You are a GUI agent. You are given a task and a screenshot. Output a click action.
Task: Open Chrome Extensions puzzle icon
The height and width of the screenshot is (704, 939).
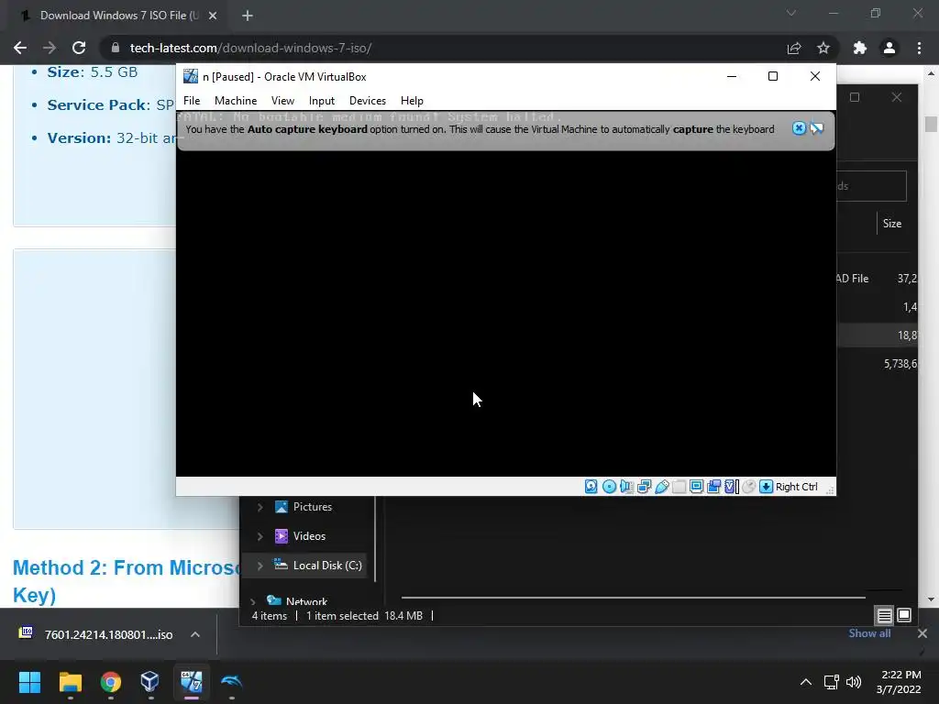(x=860, y=48)
